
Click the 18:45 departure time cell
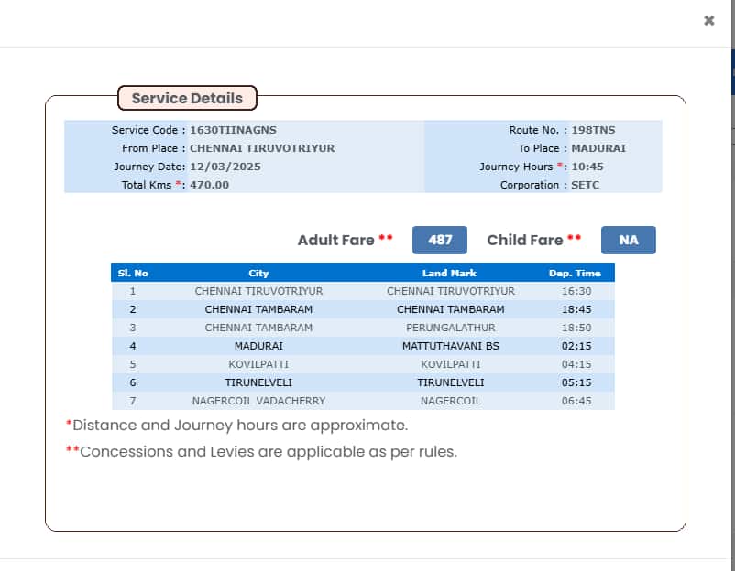click(575, 309)
